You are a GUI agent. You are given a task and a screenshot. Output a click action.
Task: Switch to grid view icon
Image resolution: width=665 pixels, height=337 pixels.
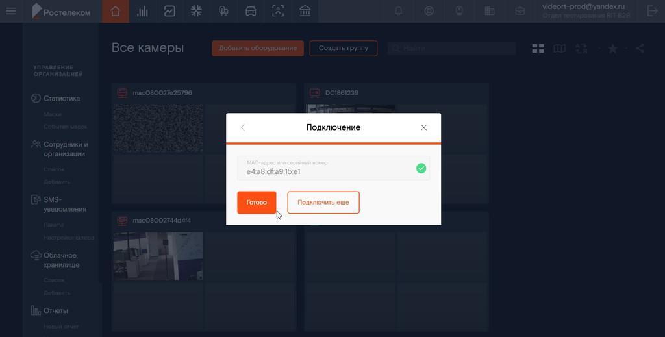click(538, 49)
